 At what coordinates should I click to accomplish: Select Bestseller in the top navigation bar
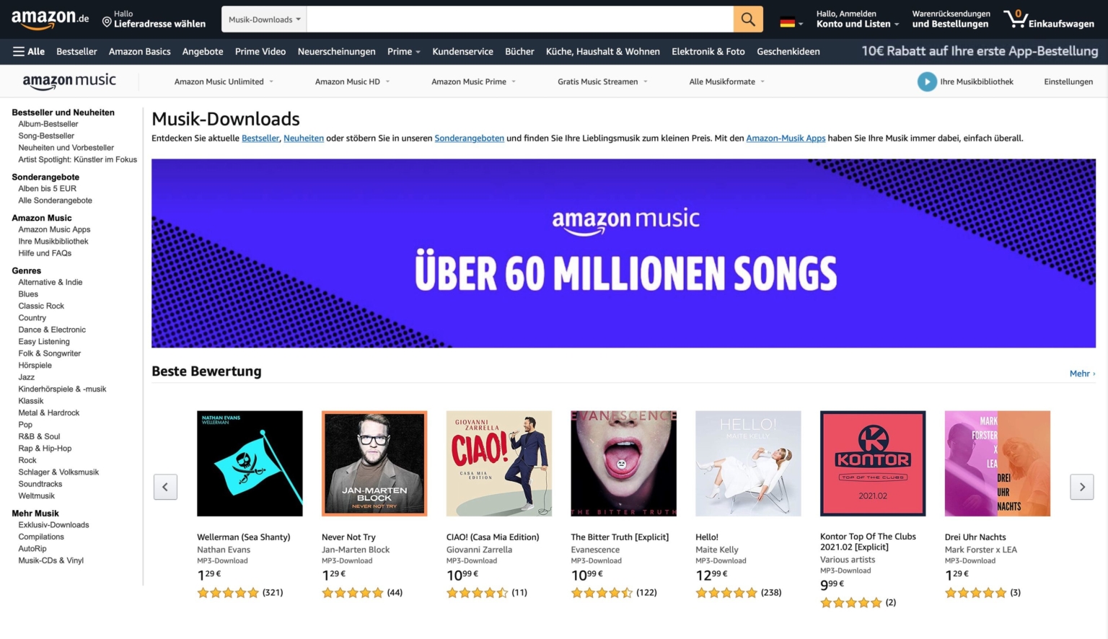(x=76, y=51)
